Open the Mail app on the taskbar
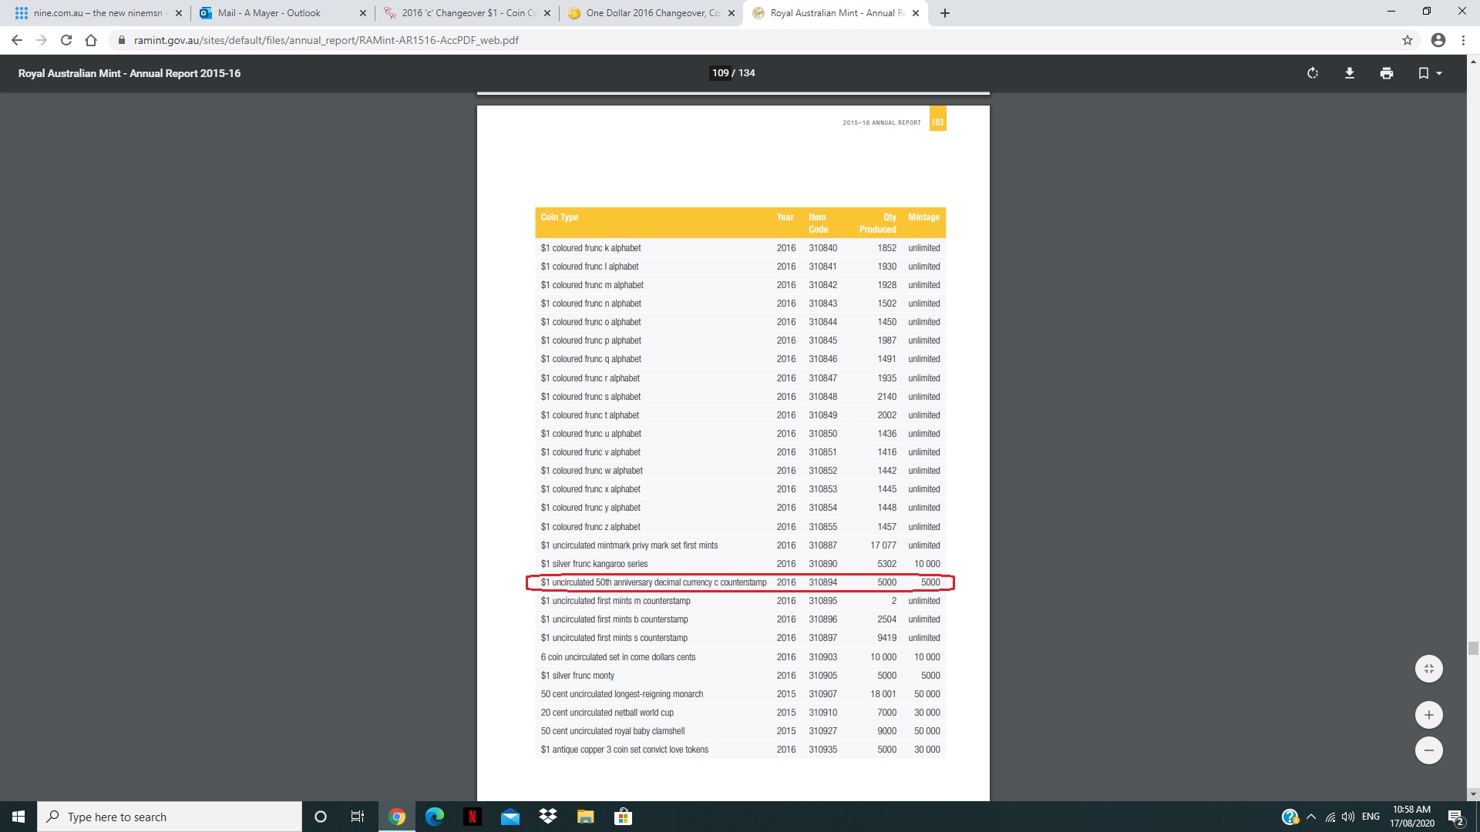Screen dimensions: 1480x832 tap(510, 817)
